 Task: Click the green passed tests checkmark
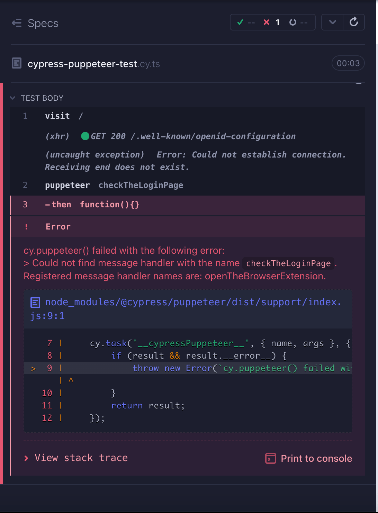pyautogui.click(x=240, y=22)
